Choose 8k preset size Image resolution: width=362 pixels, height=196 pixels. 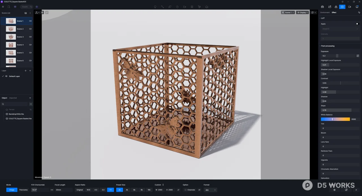142,190
